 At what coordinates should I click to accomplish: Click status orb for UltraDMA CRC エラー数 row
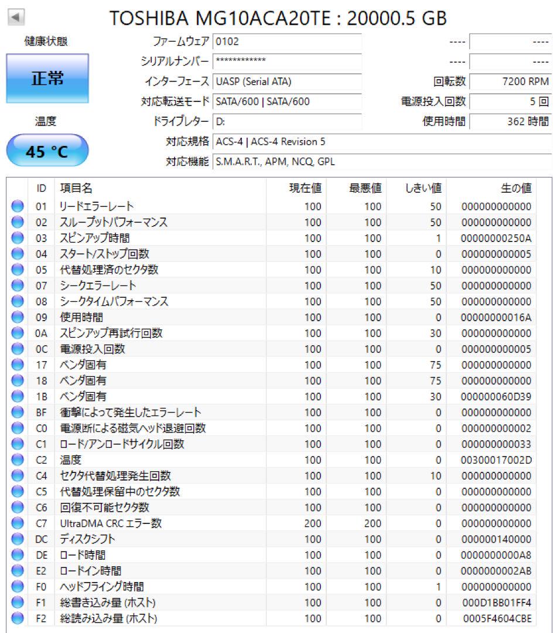click(18, 523)
